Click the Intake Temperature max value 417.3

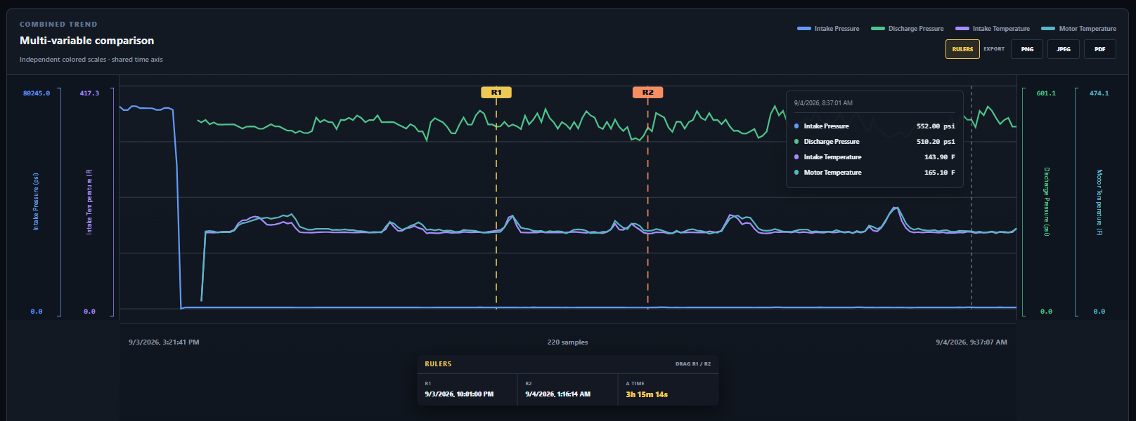point(89,93)
